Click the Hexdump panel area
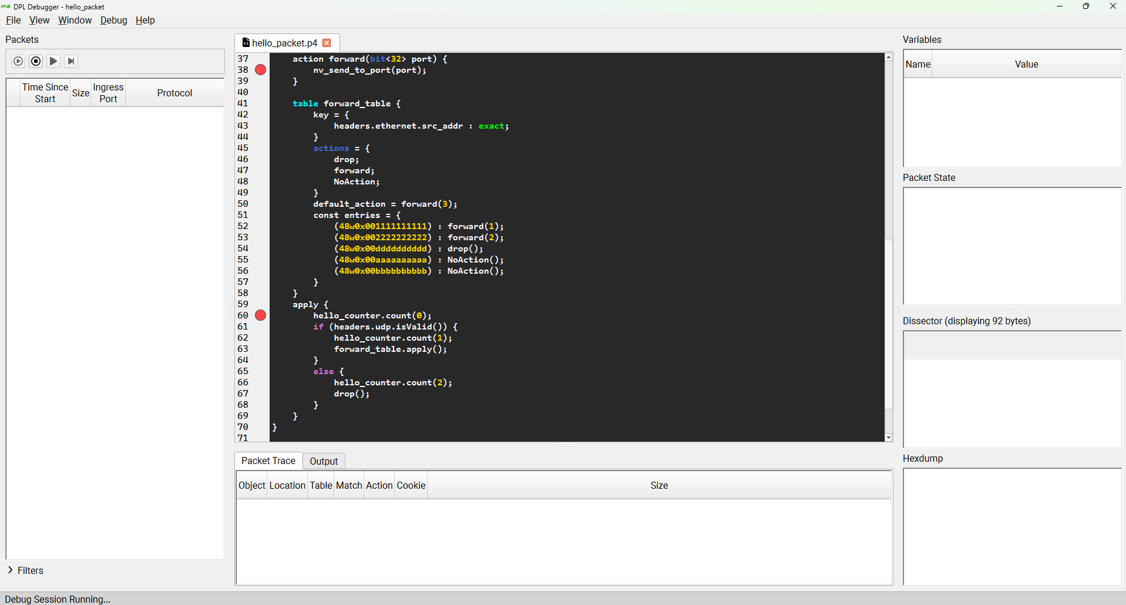 (1012, 526)
